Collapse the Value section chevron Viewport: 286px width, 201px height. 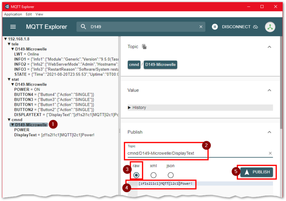tap(270, 90)
